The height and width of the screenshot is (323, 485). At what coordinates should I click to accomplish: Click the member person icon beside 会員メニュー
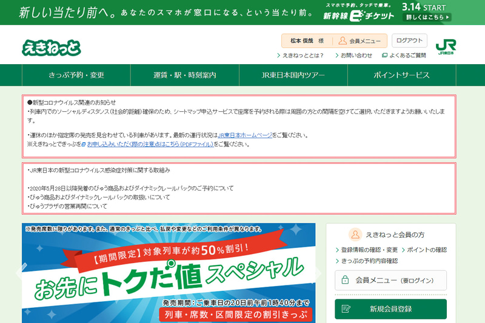pos(343,41)
